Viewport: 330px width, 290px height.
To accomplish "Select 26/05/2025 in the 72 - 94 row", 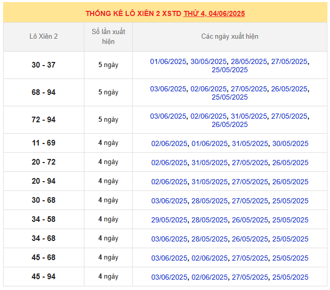I will pos(230,124).
